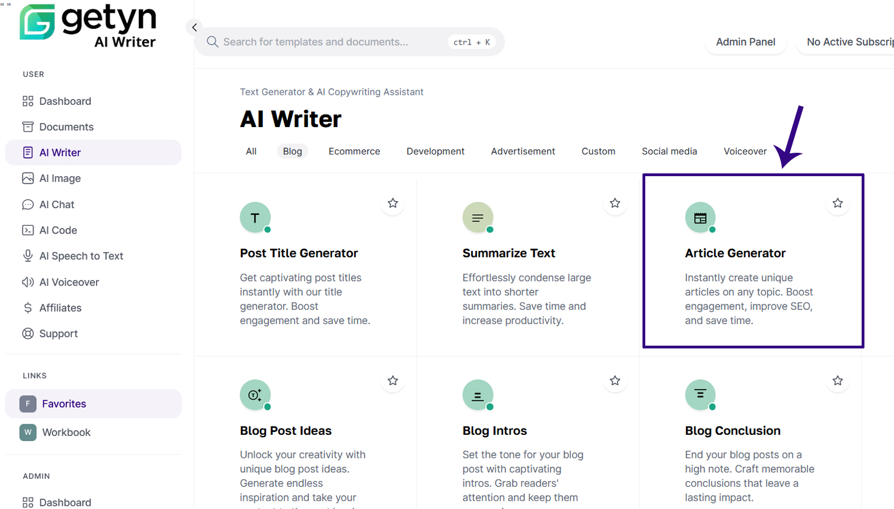Click the ctrl + K shortcut badge
The height and width of the screenshot is (509, 894).
click(x=471, y=42)
